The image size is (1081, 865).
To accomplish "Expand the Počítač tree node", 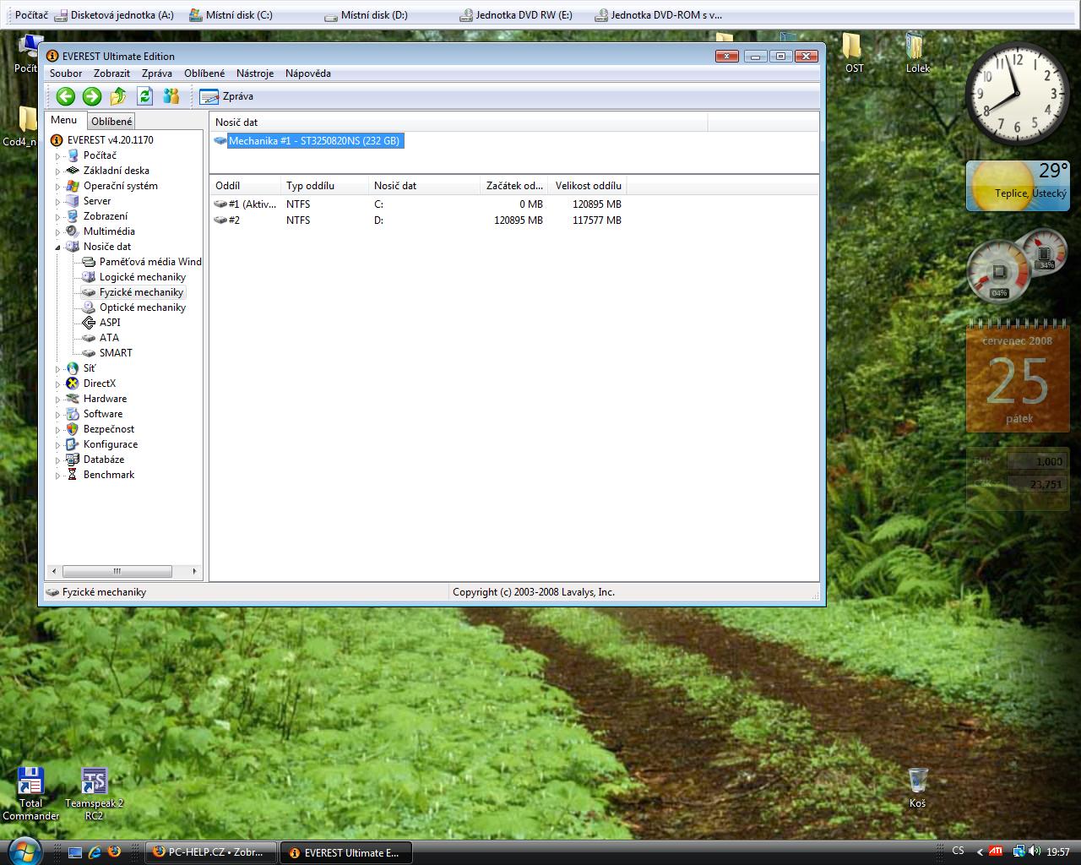I will [x=58, y=156].
